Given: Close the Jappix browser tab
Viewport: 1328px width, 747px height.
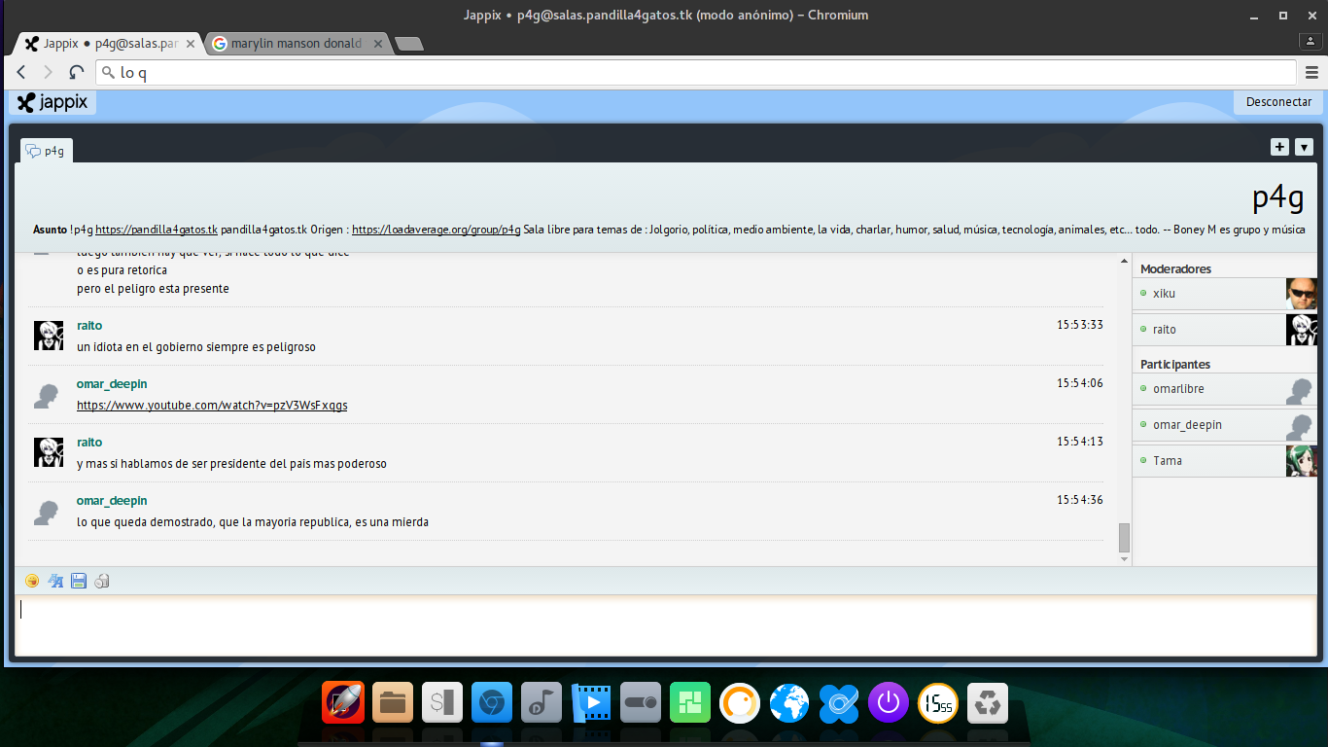Looking at the screenshot, I should [190, 44].
